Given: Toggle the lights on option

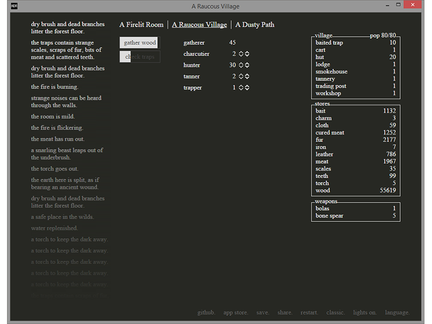Looking at the screenshot, I should [x=365, y=313].
